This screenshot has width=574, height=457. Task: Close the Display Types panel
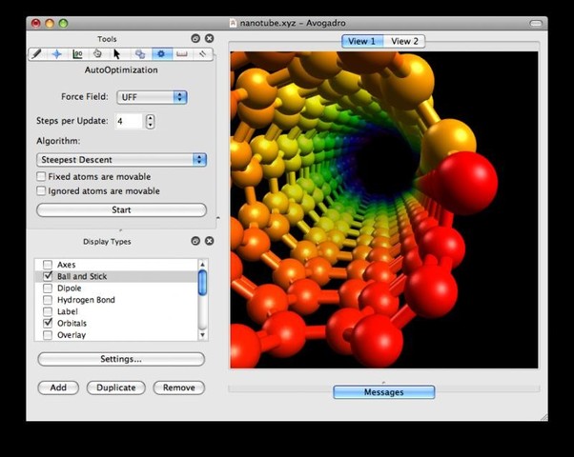point(210,241)
